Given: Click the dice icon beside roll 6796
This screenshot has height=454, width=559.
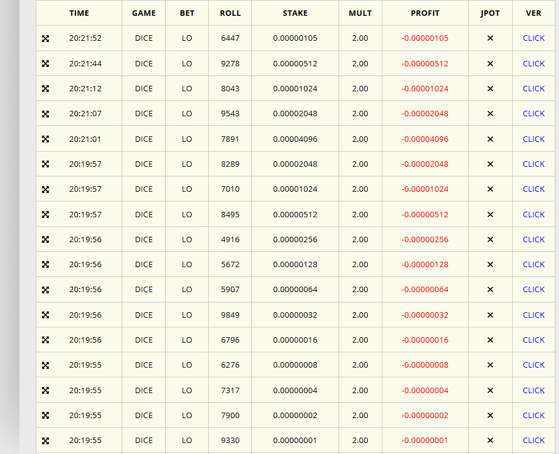Looking at the screenshot, I should point(45,340).
